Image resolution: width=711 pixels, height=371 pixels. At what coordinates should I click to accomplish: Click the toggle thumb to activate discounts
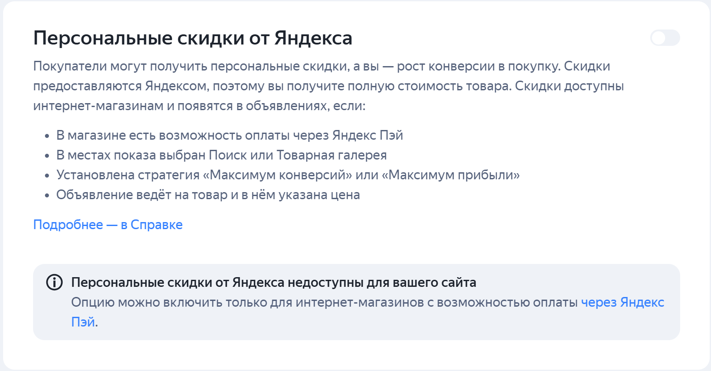coord(659,38)
